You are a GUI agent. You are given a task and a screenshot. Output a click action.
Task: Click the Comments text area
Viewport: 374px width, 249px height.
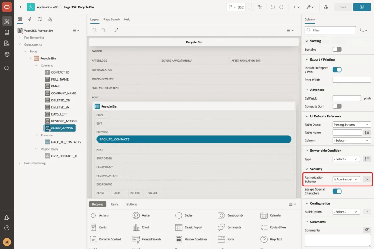point(337,241)
